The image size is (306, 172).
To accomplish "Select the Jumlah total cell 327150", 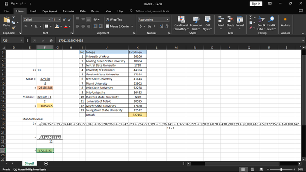I will (138, 115).
